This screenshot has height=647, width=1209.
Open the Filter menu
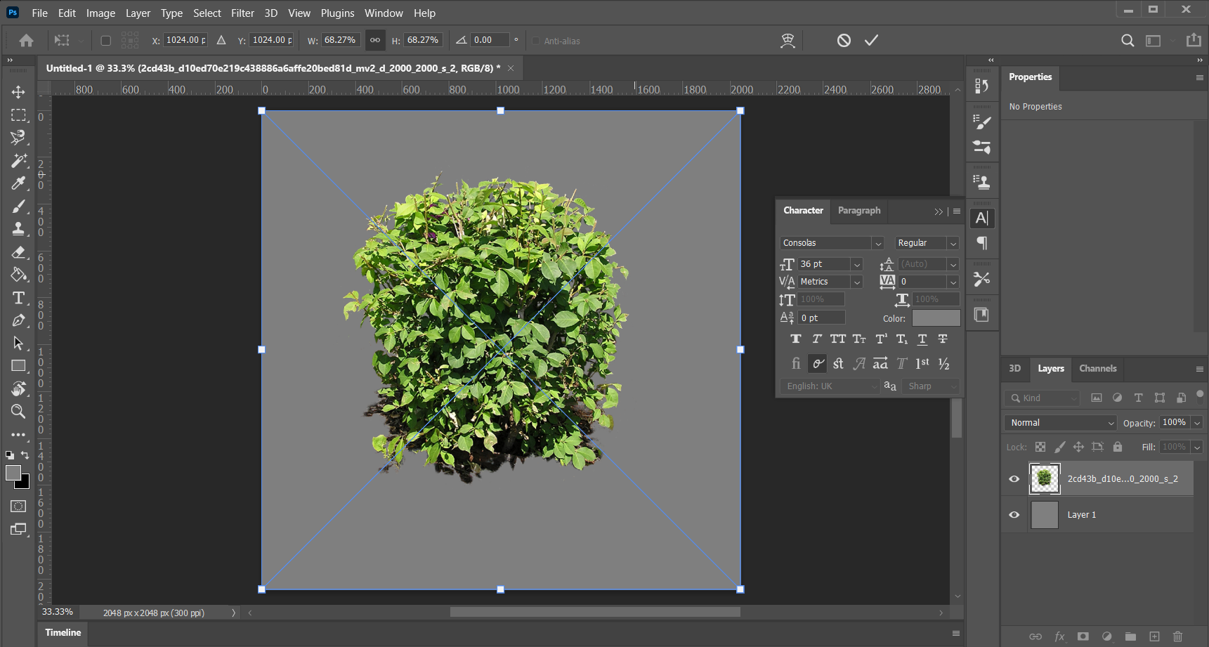[242, 13]
